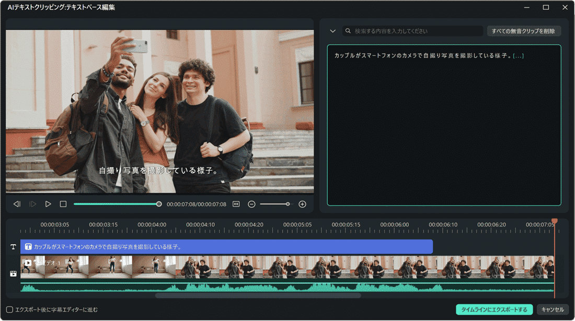Click the zoom in plus icon

point(302,204)
